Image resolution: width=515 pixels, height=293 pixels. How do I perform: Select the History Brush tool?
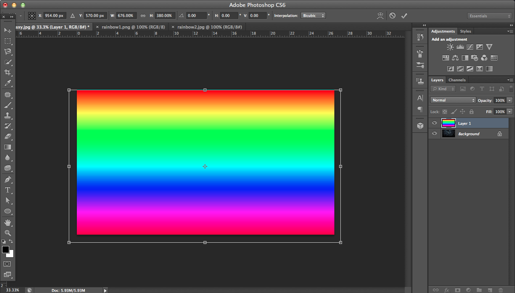coord(8,126)
